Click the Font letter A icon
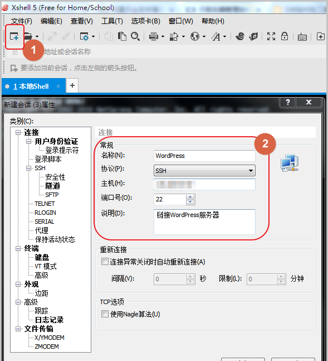Viewport: 328px width, 361px height. pyautogui.click(x=216, y=36)
